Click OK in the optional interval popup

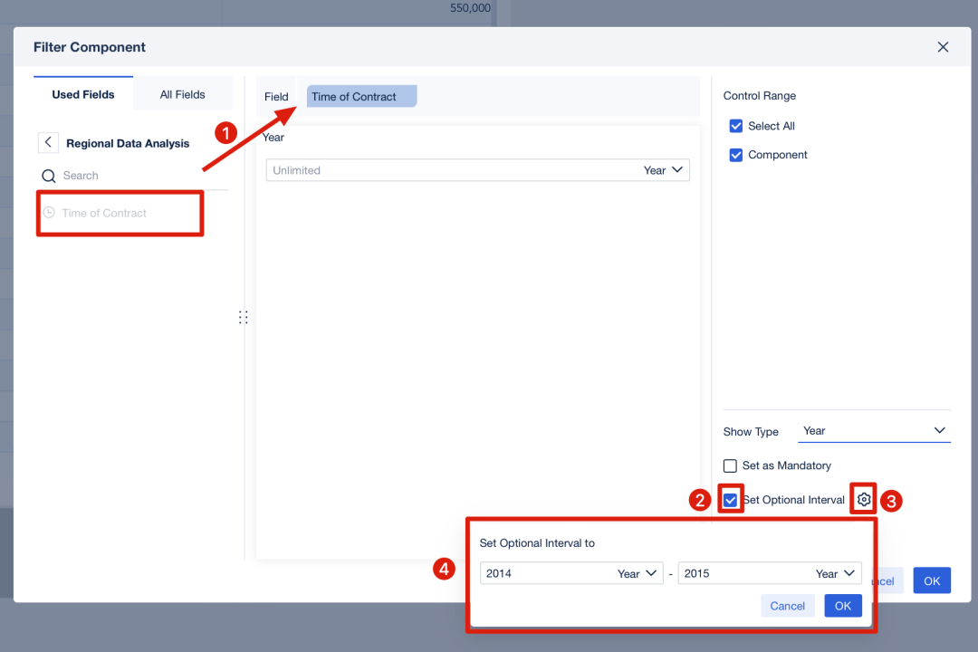[843, 606]
